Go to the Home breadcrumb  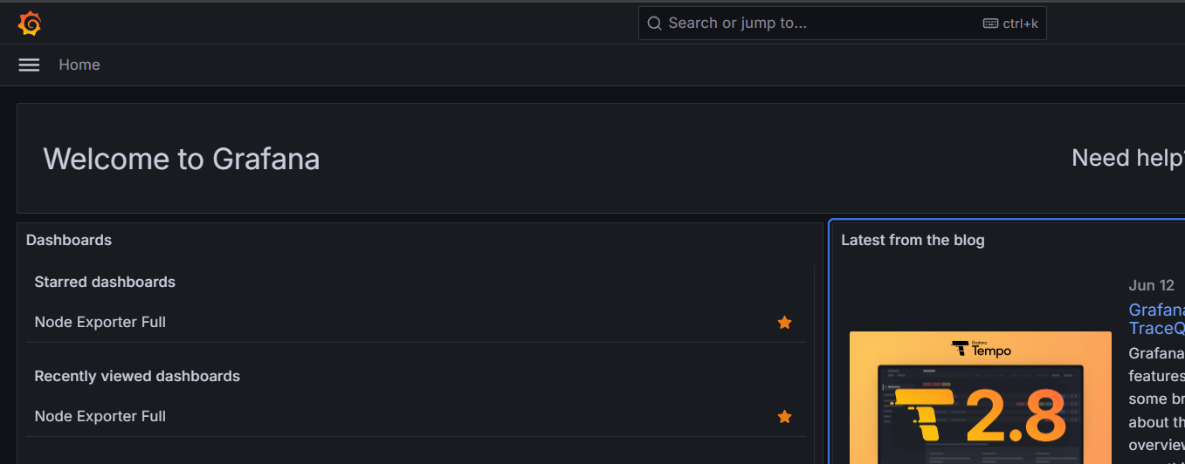click(79, 65)
